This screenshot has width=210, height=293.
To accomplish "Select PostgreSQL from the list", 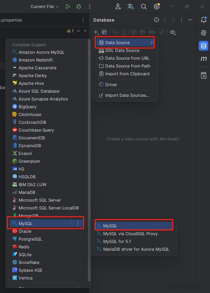I will [46, 239].
